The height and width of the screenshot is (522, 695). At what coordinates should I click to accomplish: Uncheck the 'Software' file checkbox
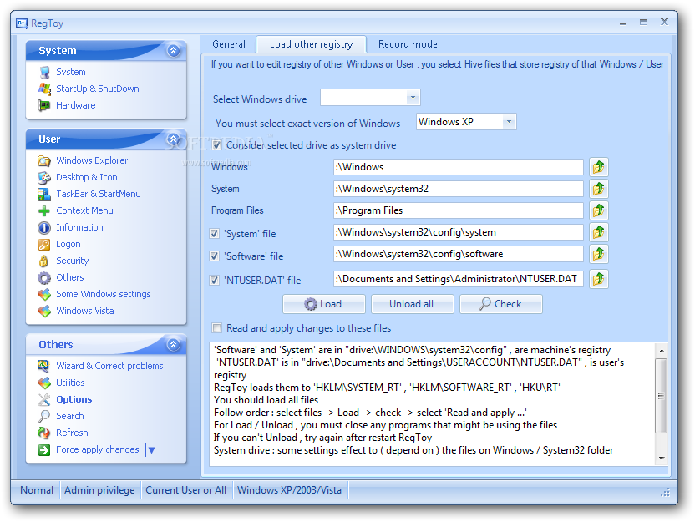215,256
